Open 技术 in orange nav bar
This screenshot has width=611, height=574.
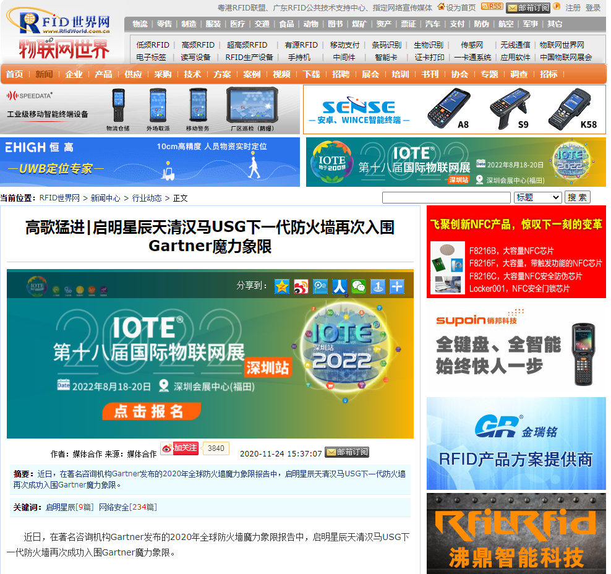coord(192,74)
